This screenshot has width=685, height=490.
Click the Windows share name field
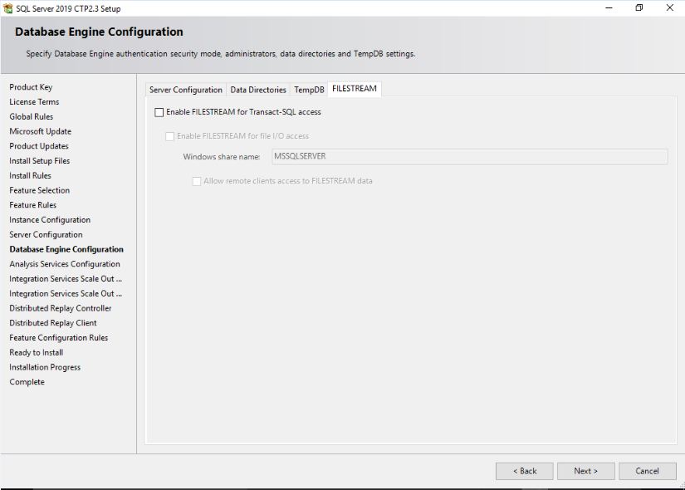pyautogui.click(x=470, y=156)
